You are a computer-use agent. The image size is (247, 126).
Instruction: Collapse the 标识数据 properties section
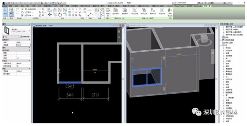pos(30,50)
